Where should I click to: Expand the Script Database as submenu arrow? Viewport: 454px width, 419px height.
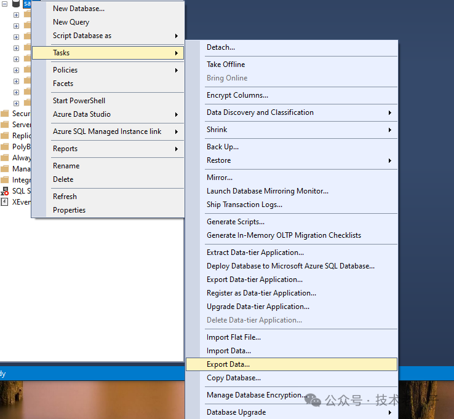click(176, 36)
